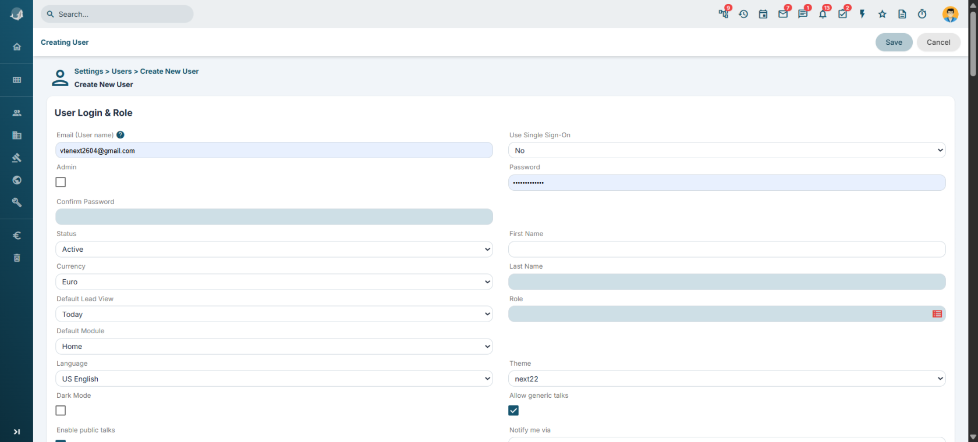Open the Default Module dropdown showing Home
978x442 pixels.
(x=274, y=346)
